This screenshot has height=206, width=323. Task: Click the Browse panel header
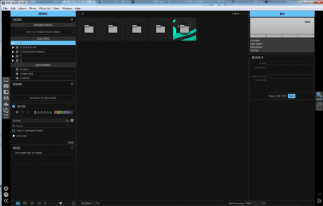43,14
